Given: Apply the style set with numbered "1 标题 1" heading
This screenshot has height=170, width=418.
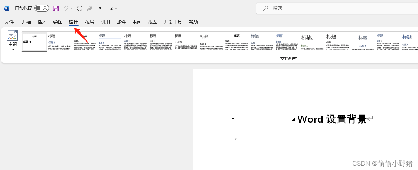Looking at the screenshot, I should tap(186, 42).
